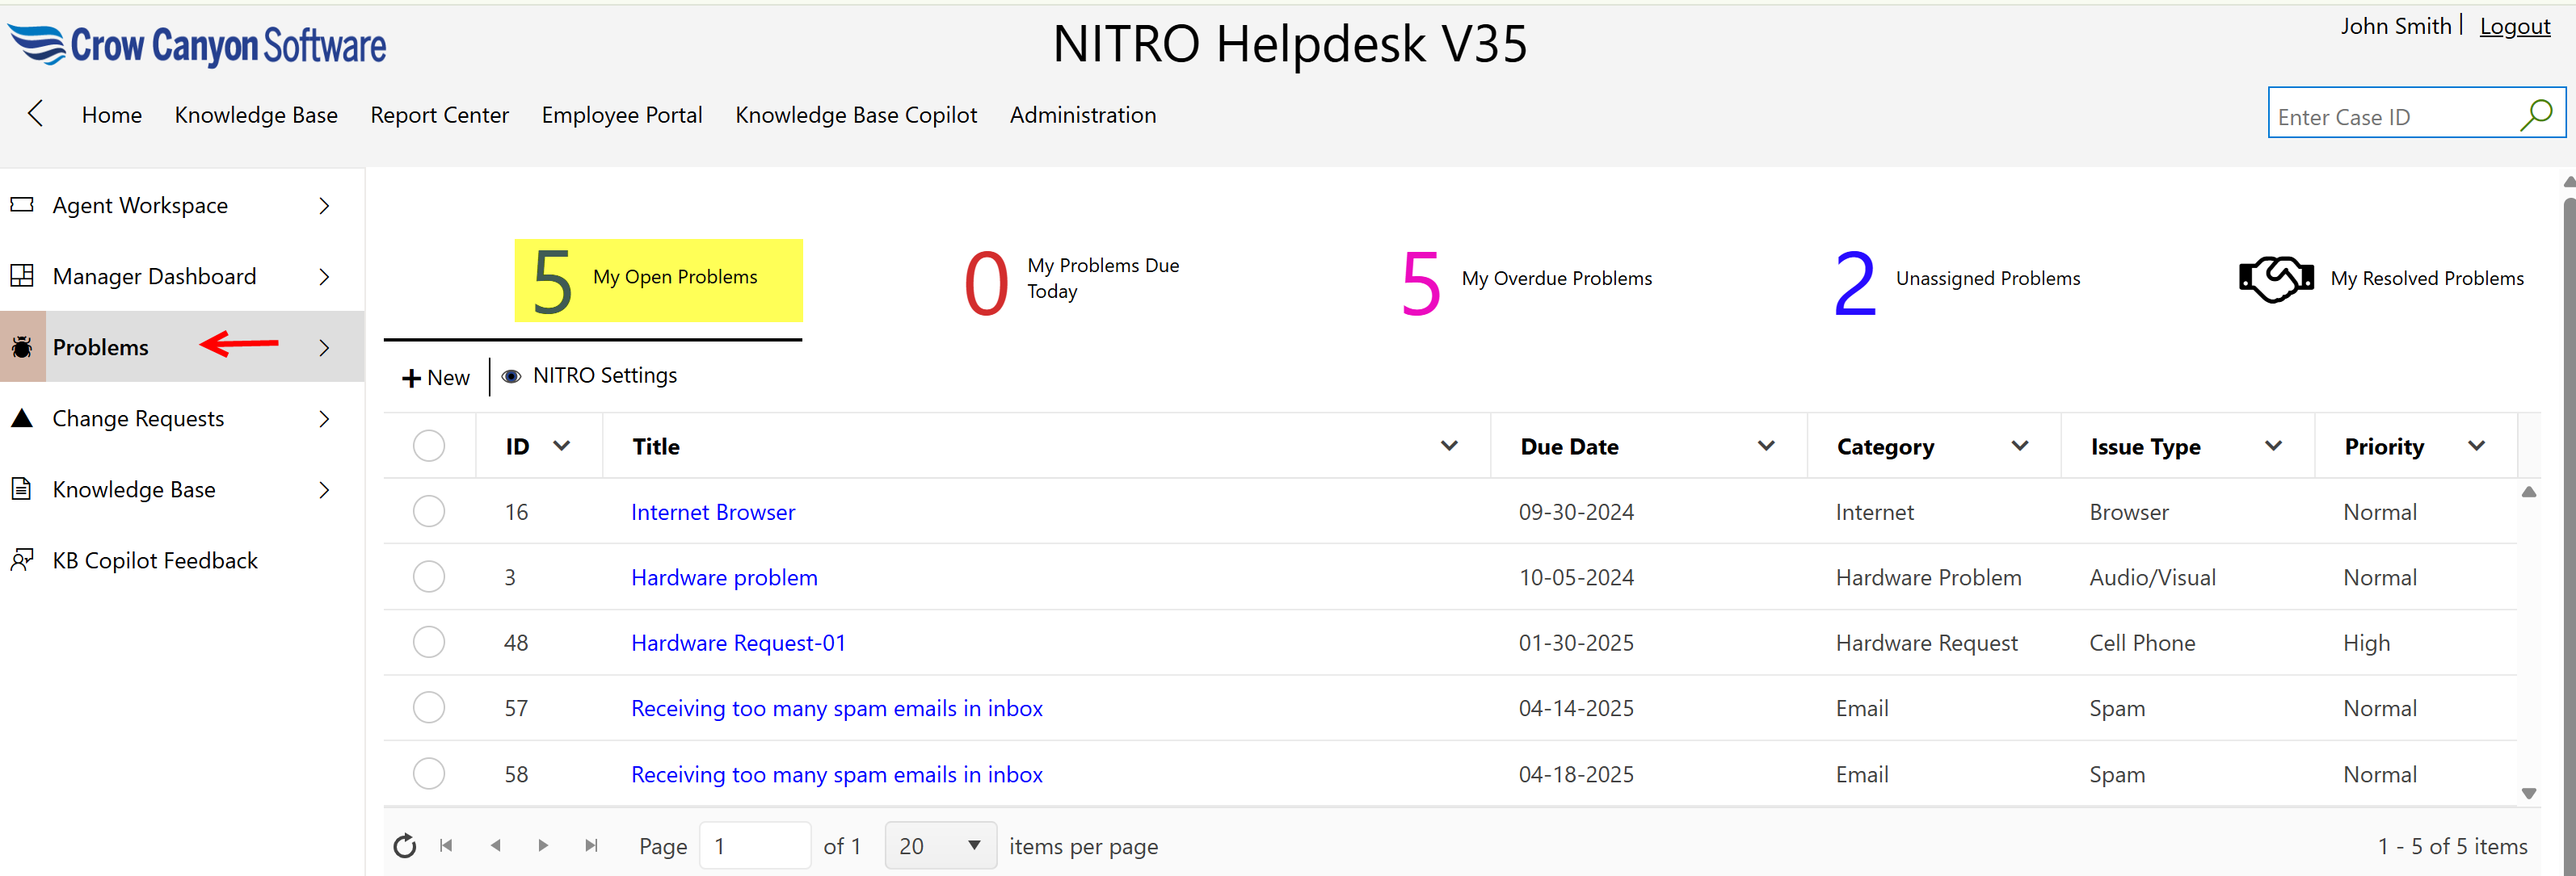
Task: Click the search magnifier icon
Action: pyautogui.click(x=2535, y=116)
